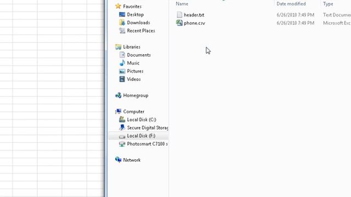Click header.txt date modified value
This screenshot has width=351, height=197.
(x=295, y=15)
